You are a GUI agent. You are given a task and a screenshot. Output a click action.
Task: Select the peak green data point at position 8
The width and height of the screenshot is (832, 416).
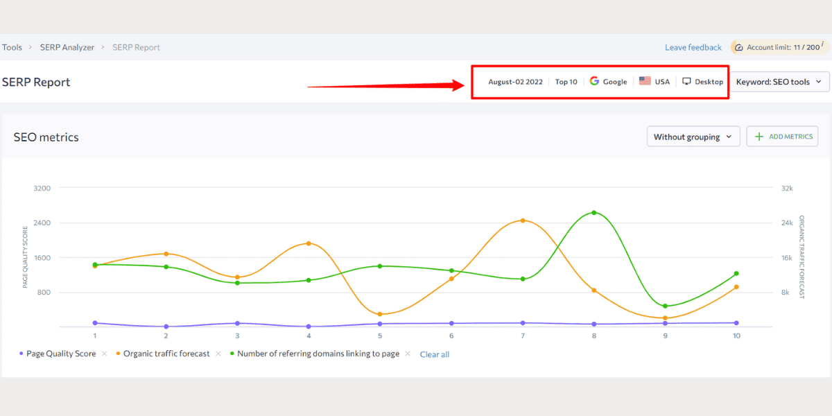tap(593, 213)
